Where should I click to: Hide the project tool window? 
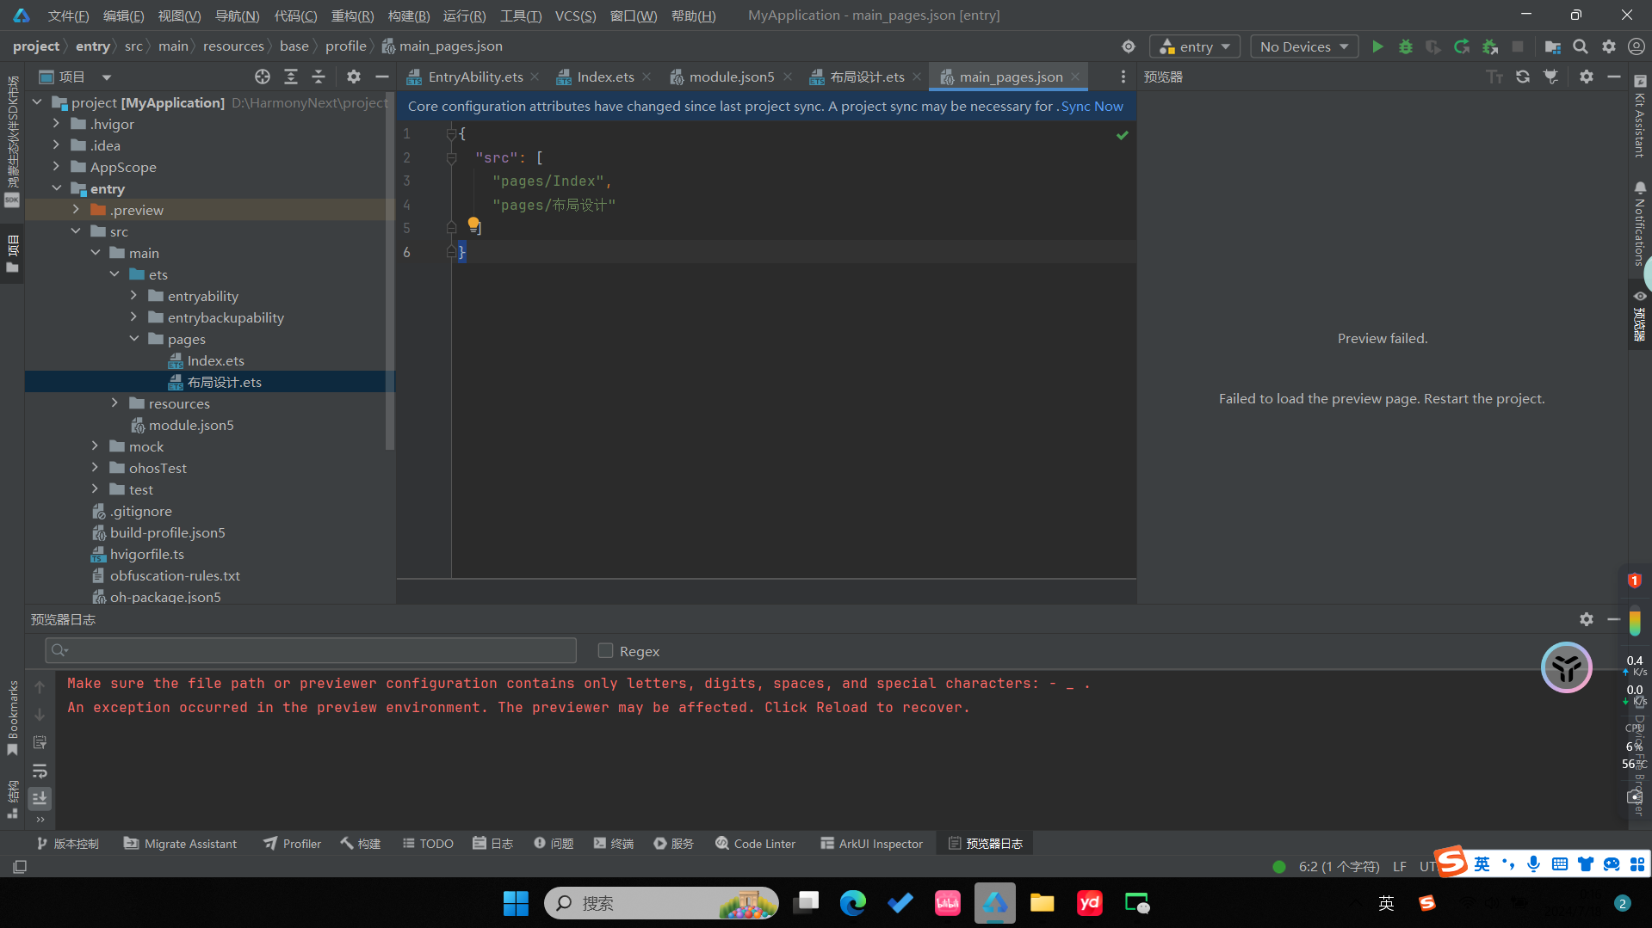tap(382, 77)
